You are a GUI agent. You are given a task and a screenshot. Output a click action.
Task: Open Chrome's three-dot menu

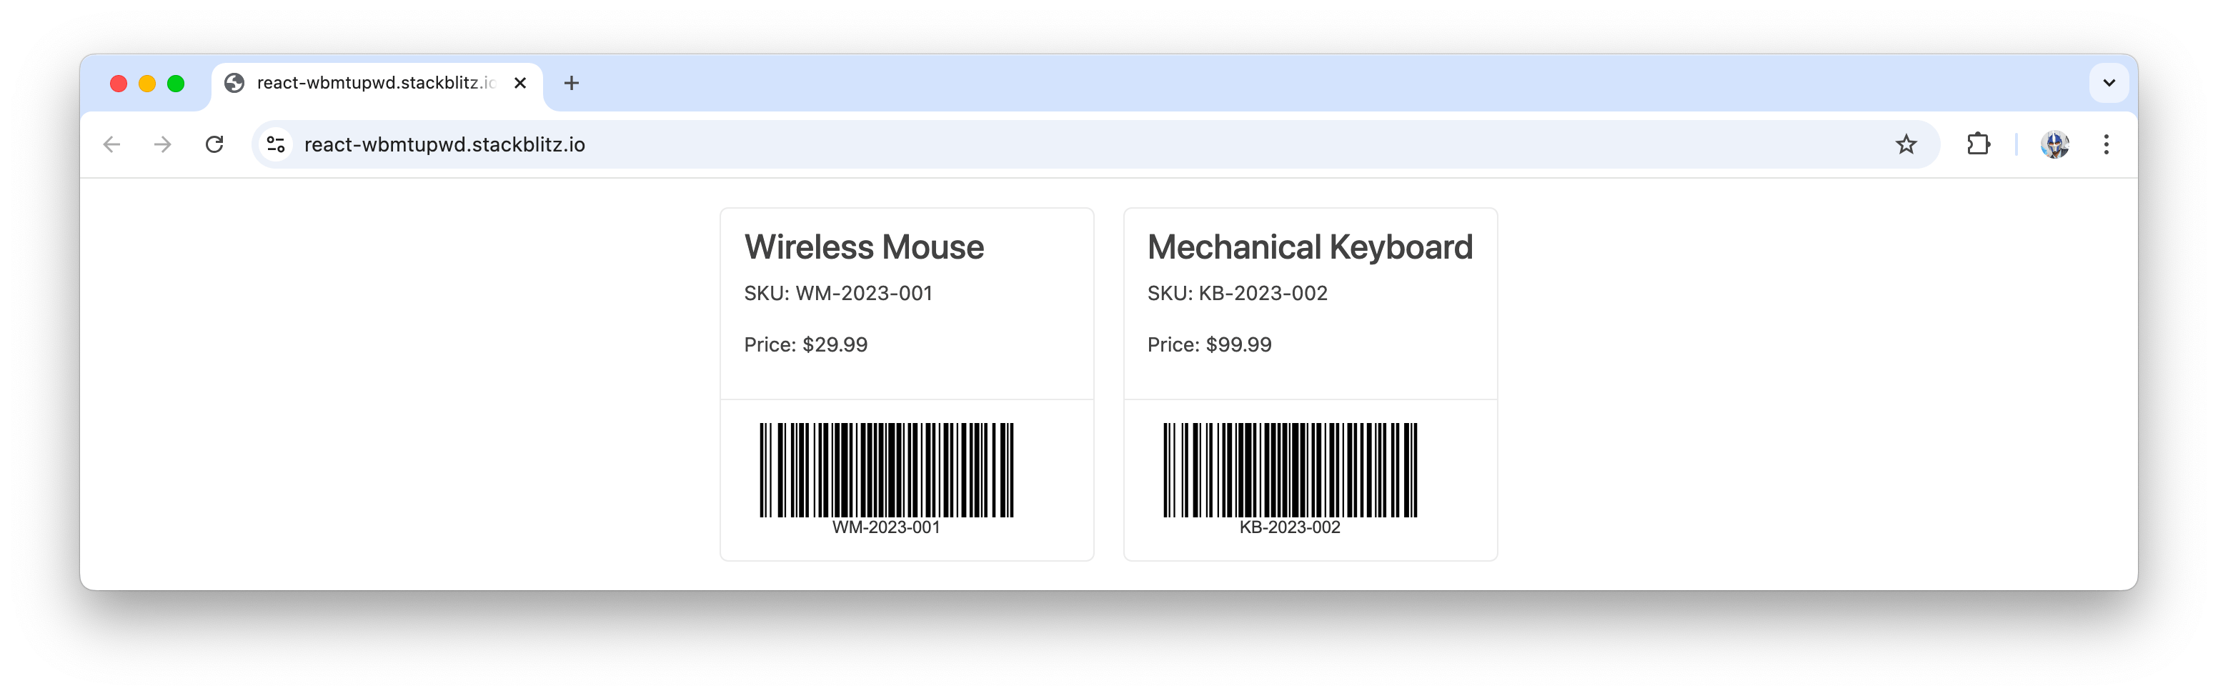pos(2106,145)
